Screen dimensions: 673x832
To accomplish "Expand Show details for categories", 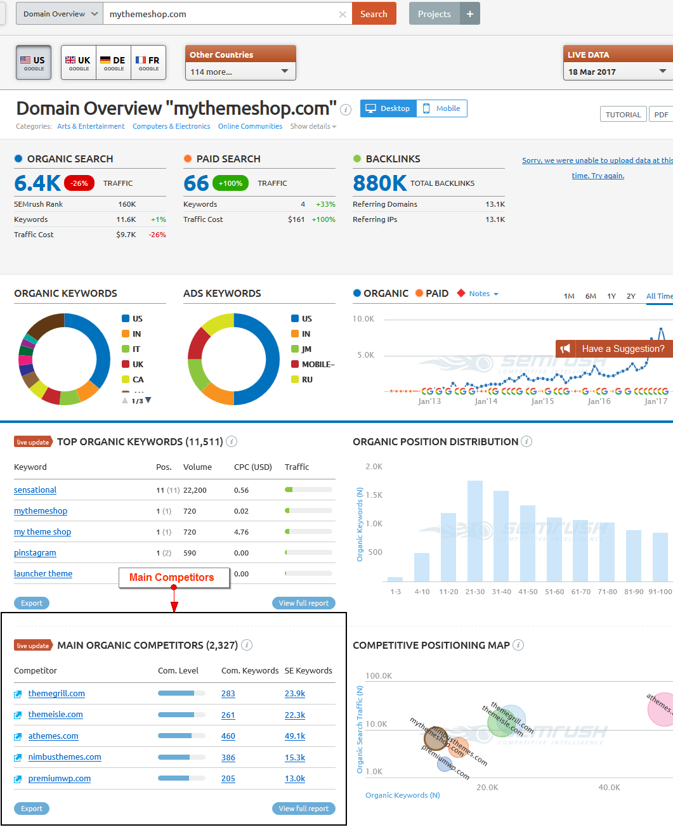I will pos(313,126).
